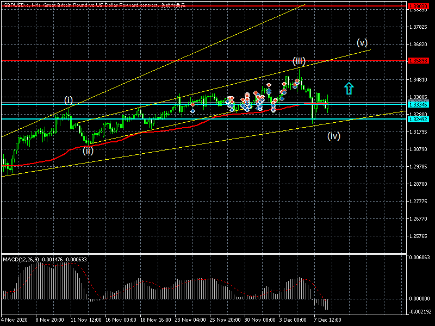
Task: Click the top red price tag on scale
Action: [418, 5]
